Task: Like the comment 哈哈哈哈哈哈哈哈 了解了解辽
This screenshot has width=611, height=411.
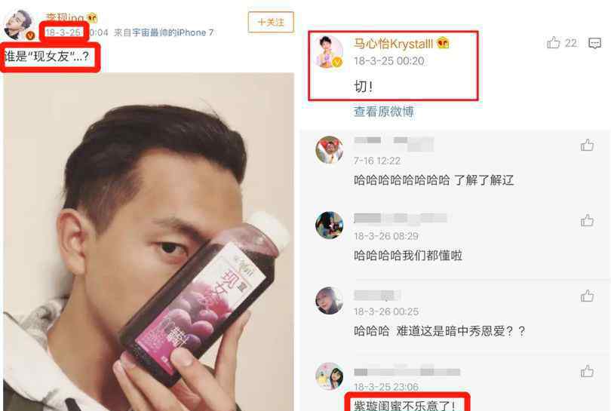Action: 587,145
